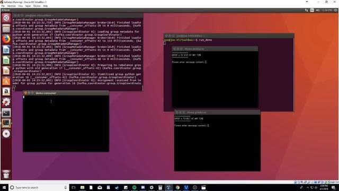Open Windows Task View
The image size is (339, 191).
pos(74,187)
